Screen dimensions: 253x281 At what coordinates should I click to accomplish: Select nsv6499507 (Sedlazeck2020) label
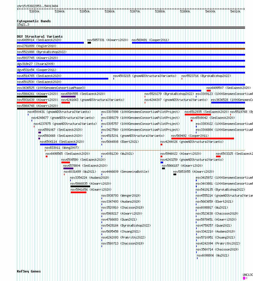pyautogui.click(x=229, y=88)
